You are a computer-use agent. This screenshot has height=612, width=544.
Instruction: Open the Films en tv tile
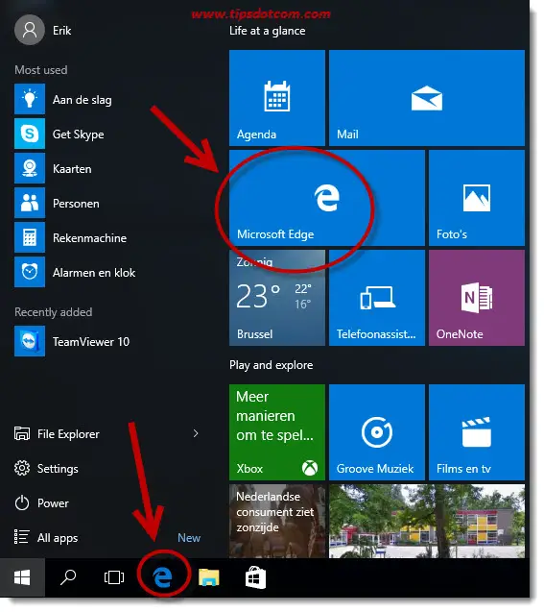(477, 432)
